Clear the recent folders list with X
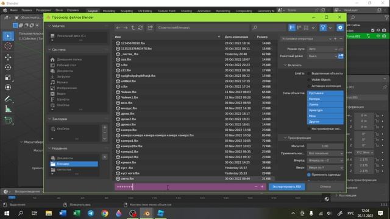Image resolution: width=390 pixels, height=219 pixels. click(105, 157)
